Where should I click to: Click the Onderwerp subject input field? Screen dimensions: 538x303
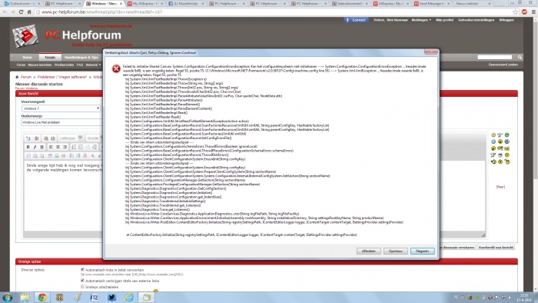[61, 122]
